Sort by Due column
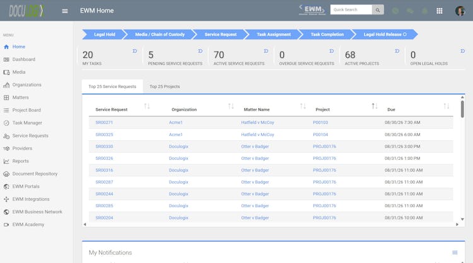Viewport: 473px width, 263px height. tap(447, 106)
